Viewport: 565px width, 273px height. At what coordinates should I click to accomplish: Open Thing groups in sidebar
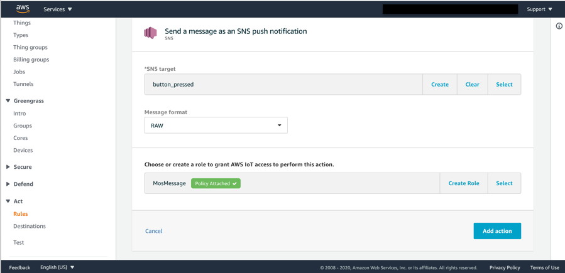pyautogui.click(x=30, y=48)
